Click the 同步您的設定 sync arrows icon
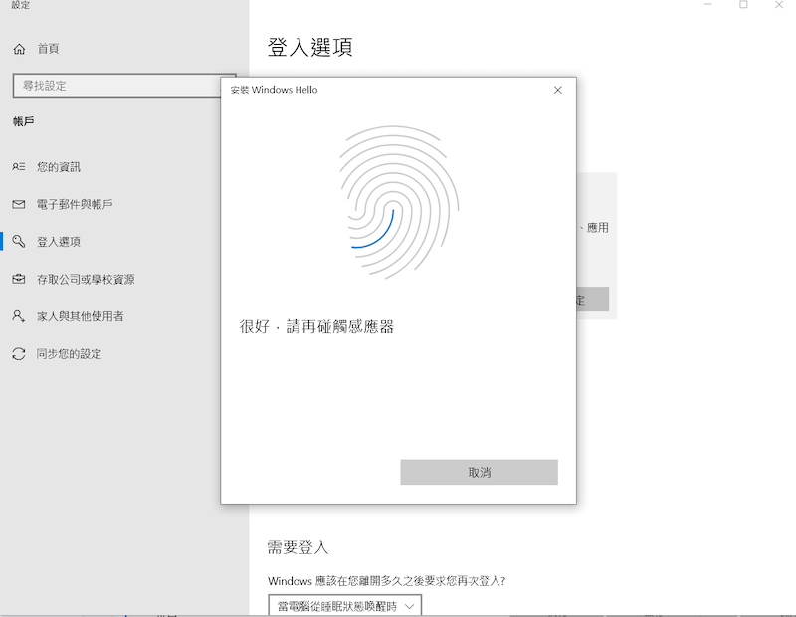The height and width of the screenshot is (617, 796). click(19, 354)
